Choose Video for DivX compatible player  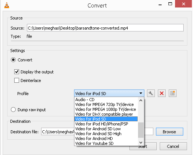tap(106, 114)
